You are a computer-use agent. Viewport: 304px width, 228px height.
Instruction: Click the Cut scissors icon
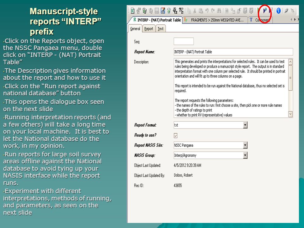(x=195, y=11)
